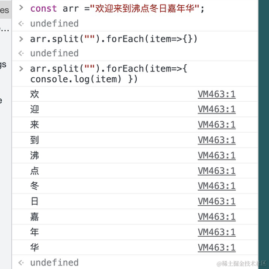Screen dimensions: 269x269
Task: Open VM463:1 link beside 年
Action: click(216, 232)
